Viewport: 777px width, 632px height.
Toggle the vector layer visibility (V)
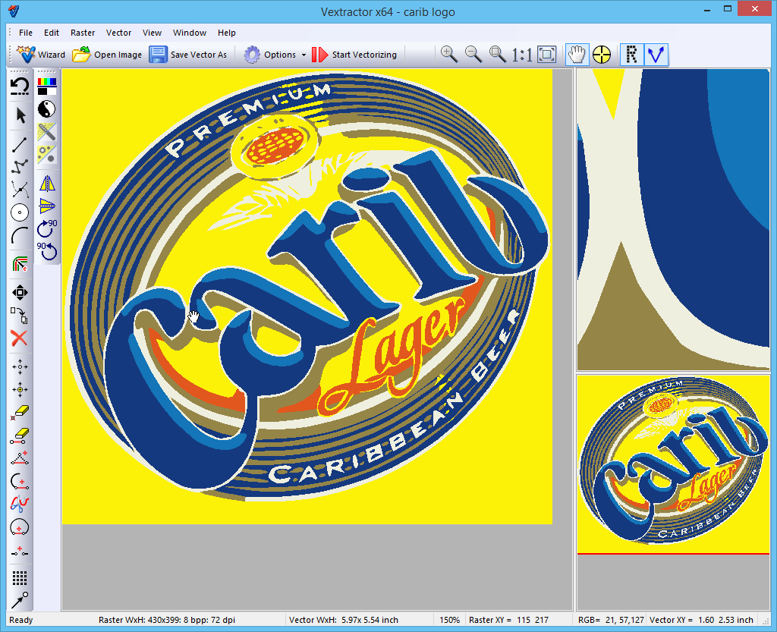click(x=656, y=54)
